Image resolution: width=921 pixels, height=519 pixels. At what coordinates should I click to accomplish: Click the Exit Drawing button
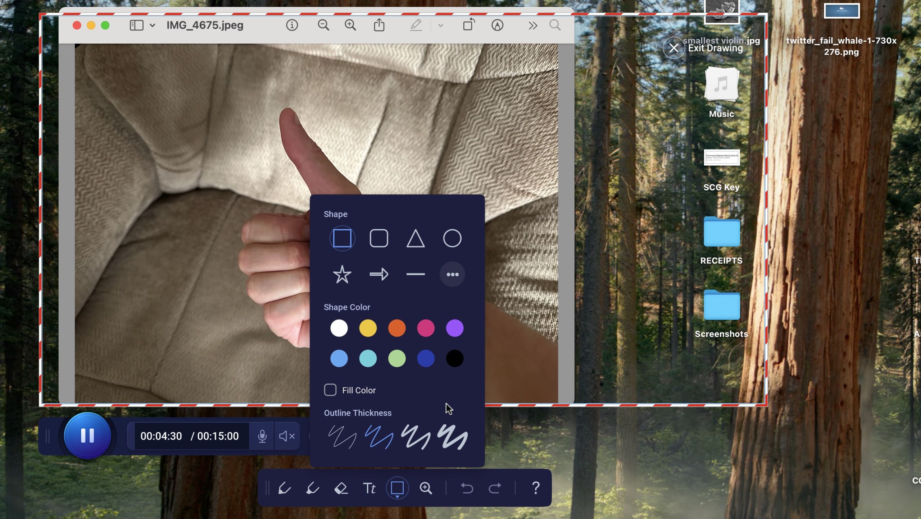point(673,48)
